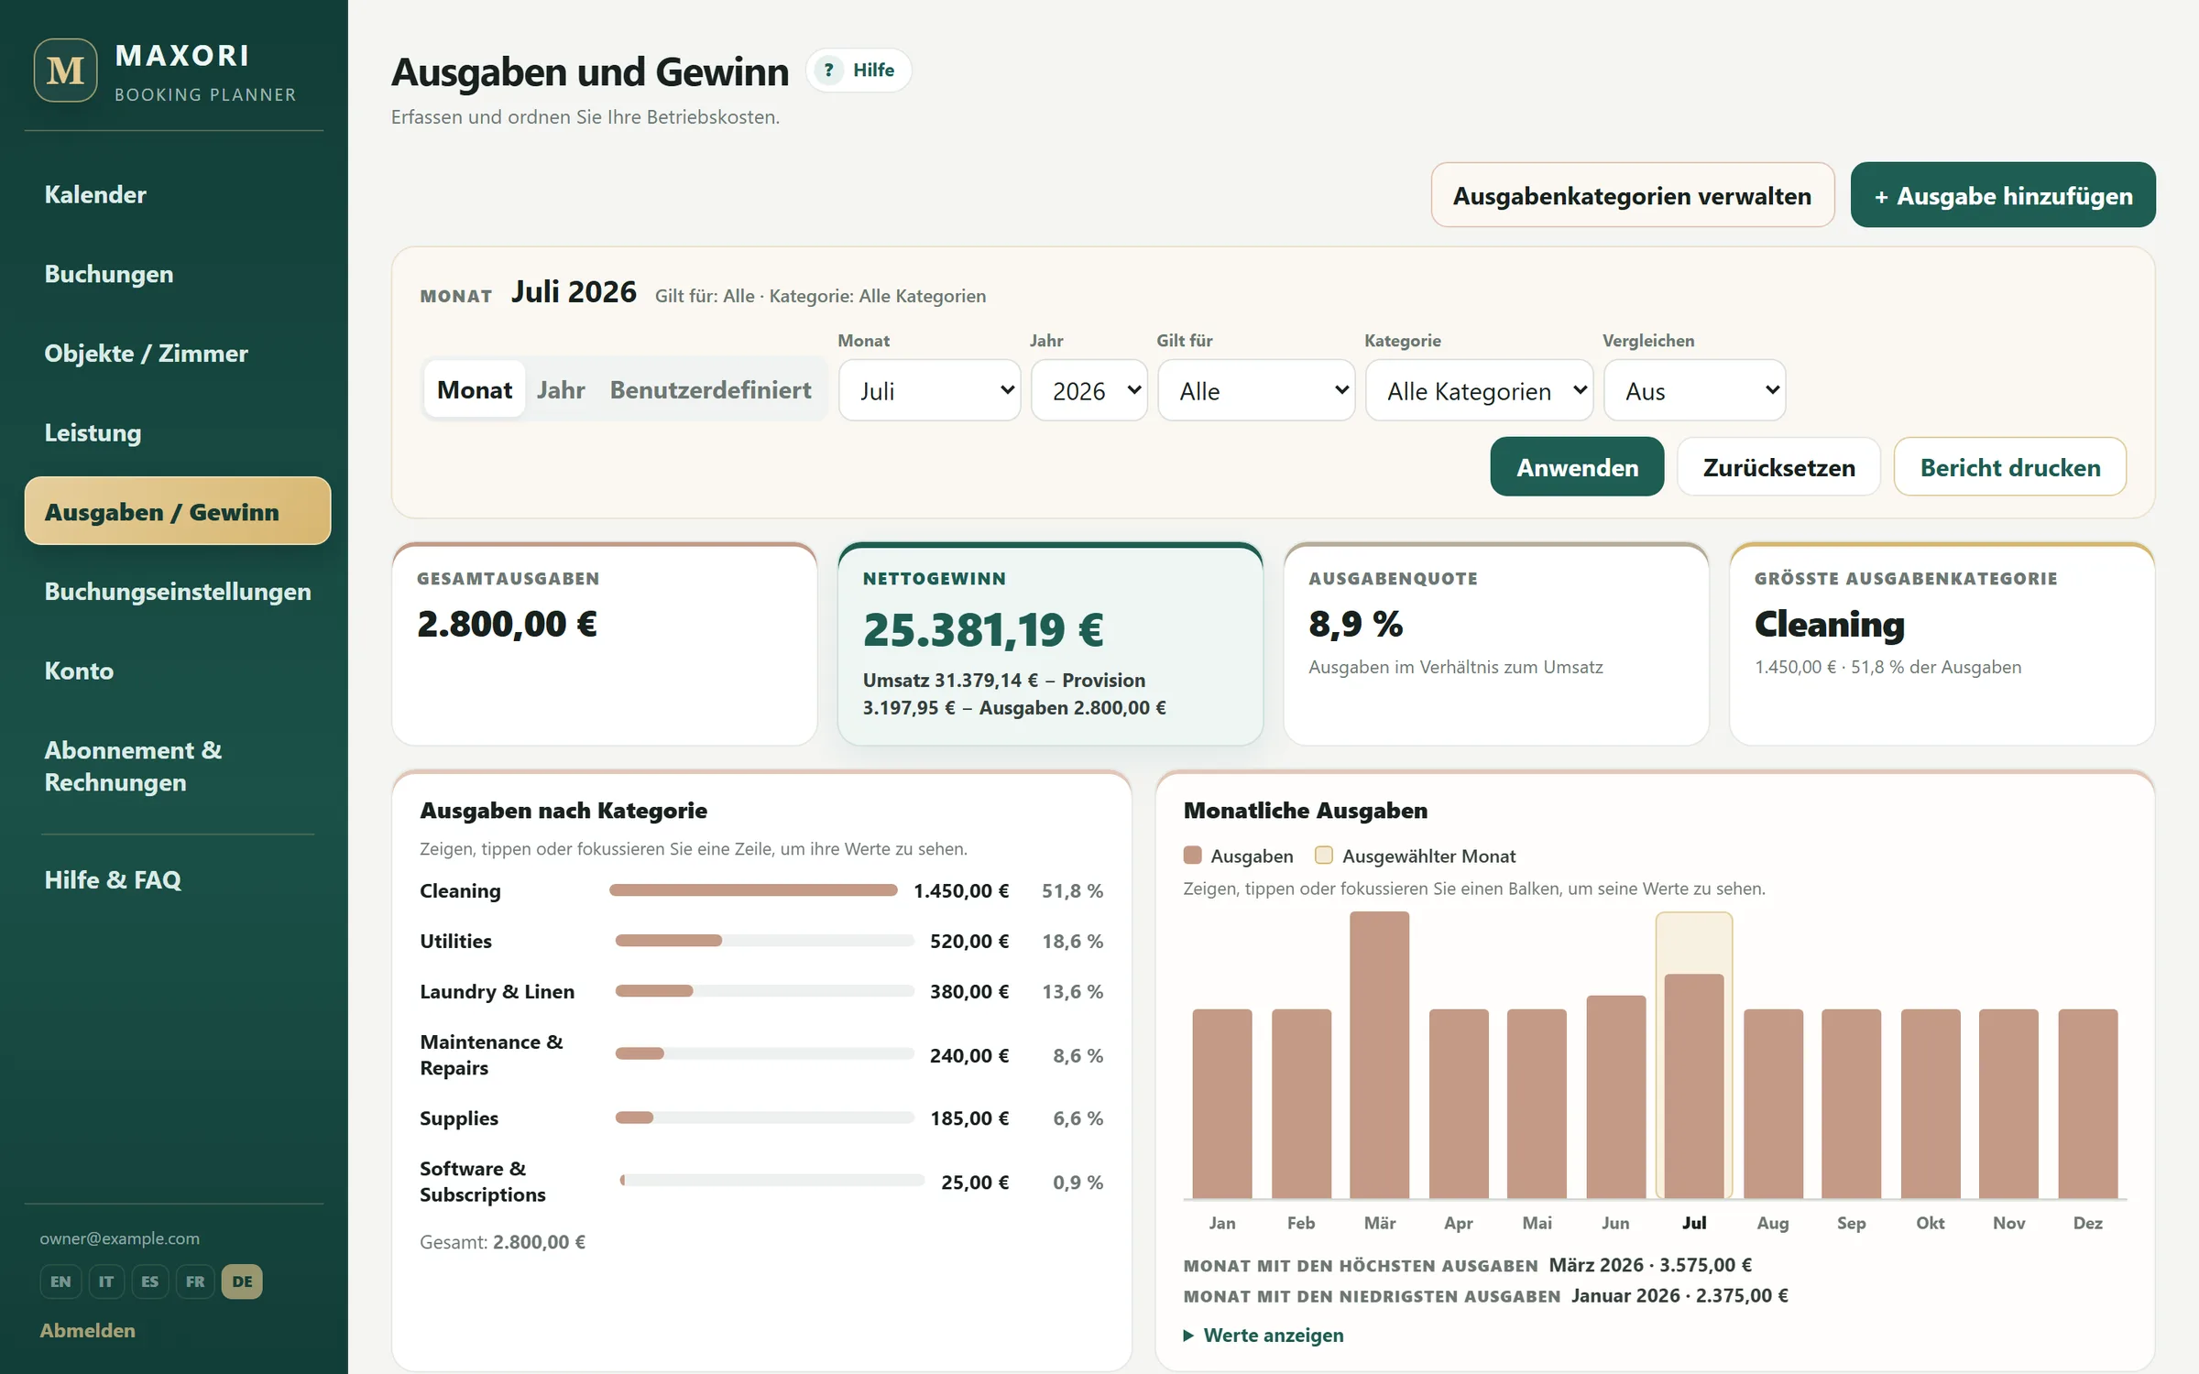Switch period mode to Benutzerdefiniert
The image size is (2199, 1374).
click(x=710, y=390)
